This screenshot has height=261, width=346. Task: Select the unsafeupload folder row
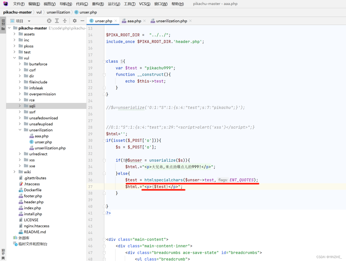tap(46, 124)
